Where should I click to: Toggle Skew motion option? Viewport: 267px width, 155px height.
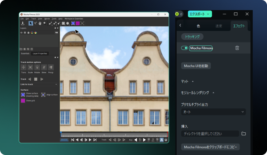coord(44,67)
